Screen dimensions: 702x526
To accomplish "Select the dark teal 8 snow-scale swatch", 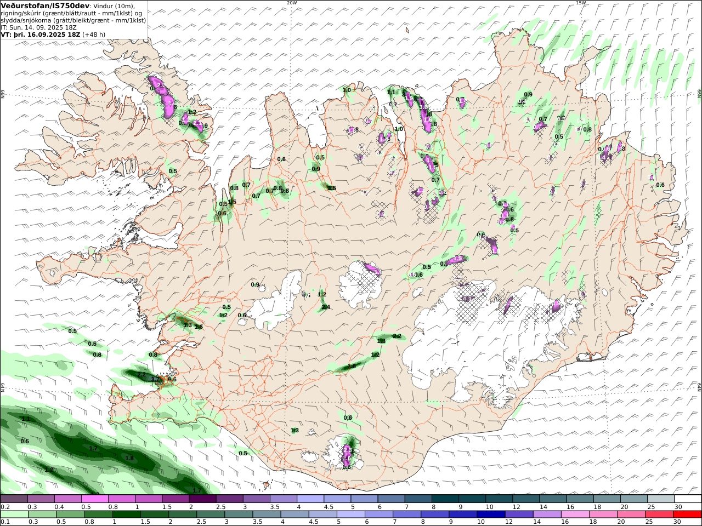I will pyautogui.click(x=445, y=499).
